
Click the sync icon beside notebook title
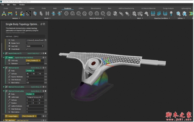tap(41, 24)
